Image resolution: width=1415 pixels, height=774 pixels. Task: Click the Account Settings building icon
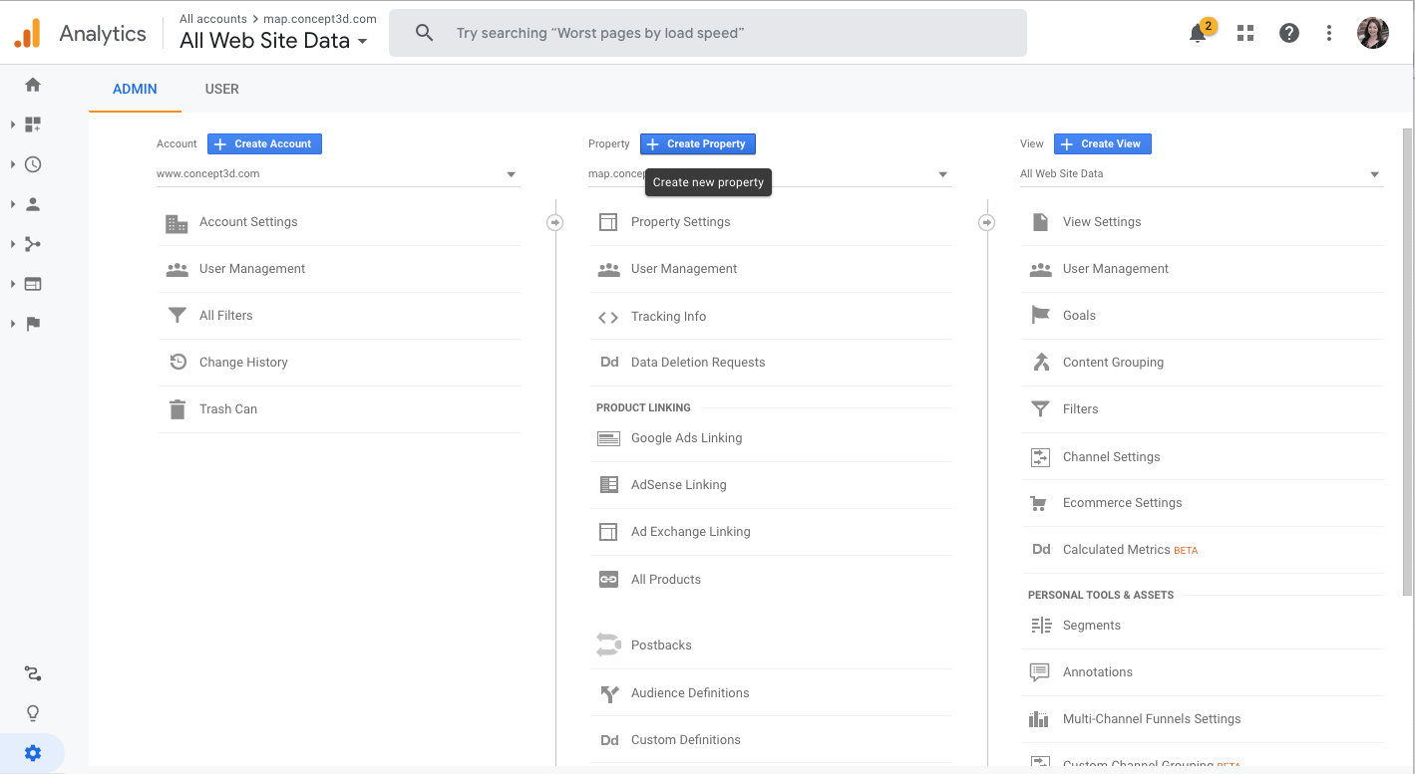(x=177, y=223)
